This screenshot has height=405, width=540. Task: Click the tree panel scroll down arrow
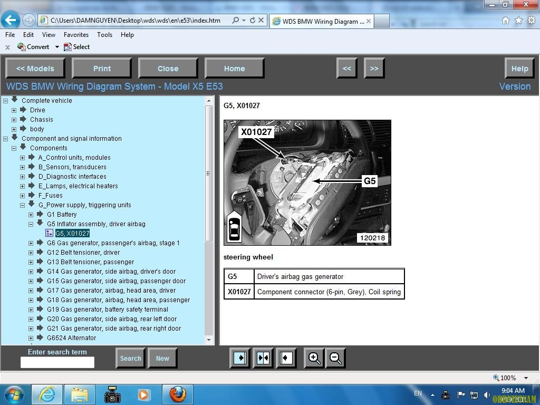[x=209, y=340]
